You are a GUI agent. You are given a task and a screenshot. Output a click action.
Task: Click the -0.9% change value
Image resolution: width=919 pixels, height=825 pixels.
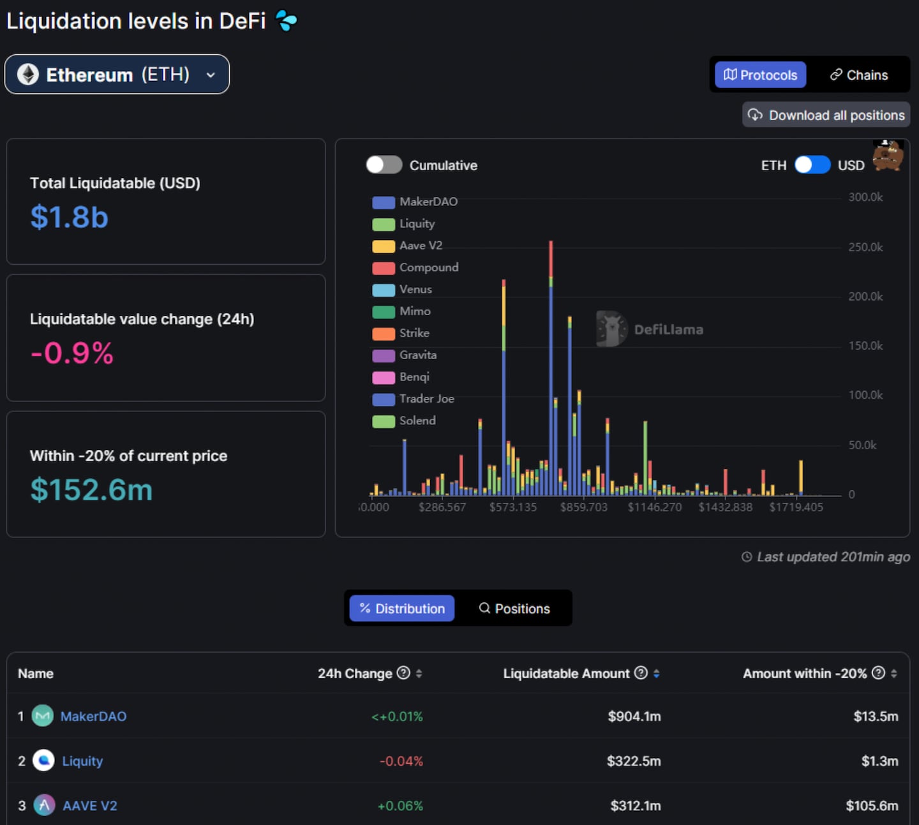71,353
